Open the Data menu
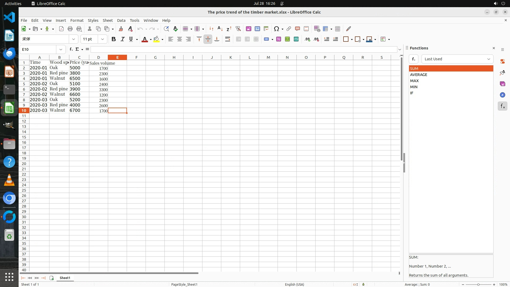 point(121,20)
